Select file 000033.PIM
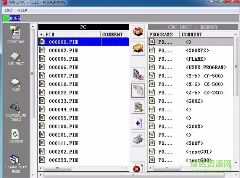This screenshot has height=178, width=240. (63, 101)
